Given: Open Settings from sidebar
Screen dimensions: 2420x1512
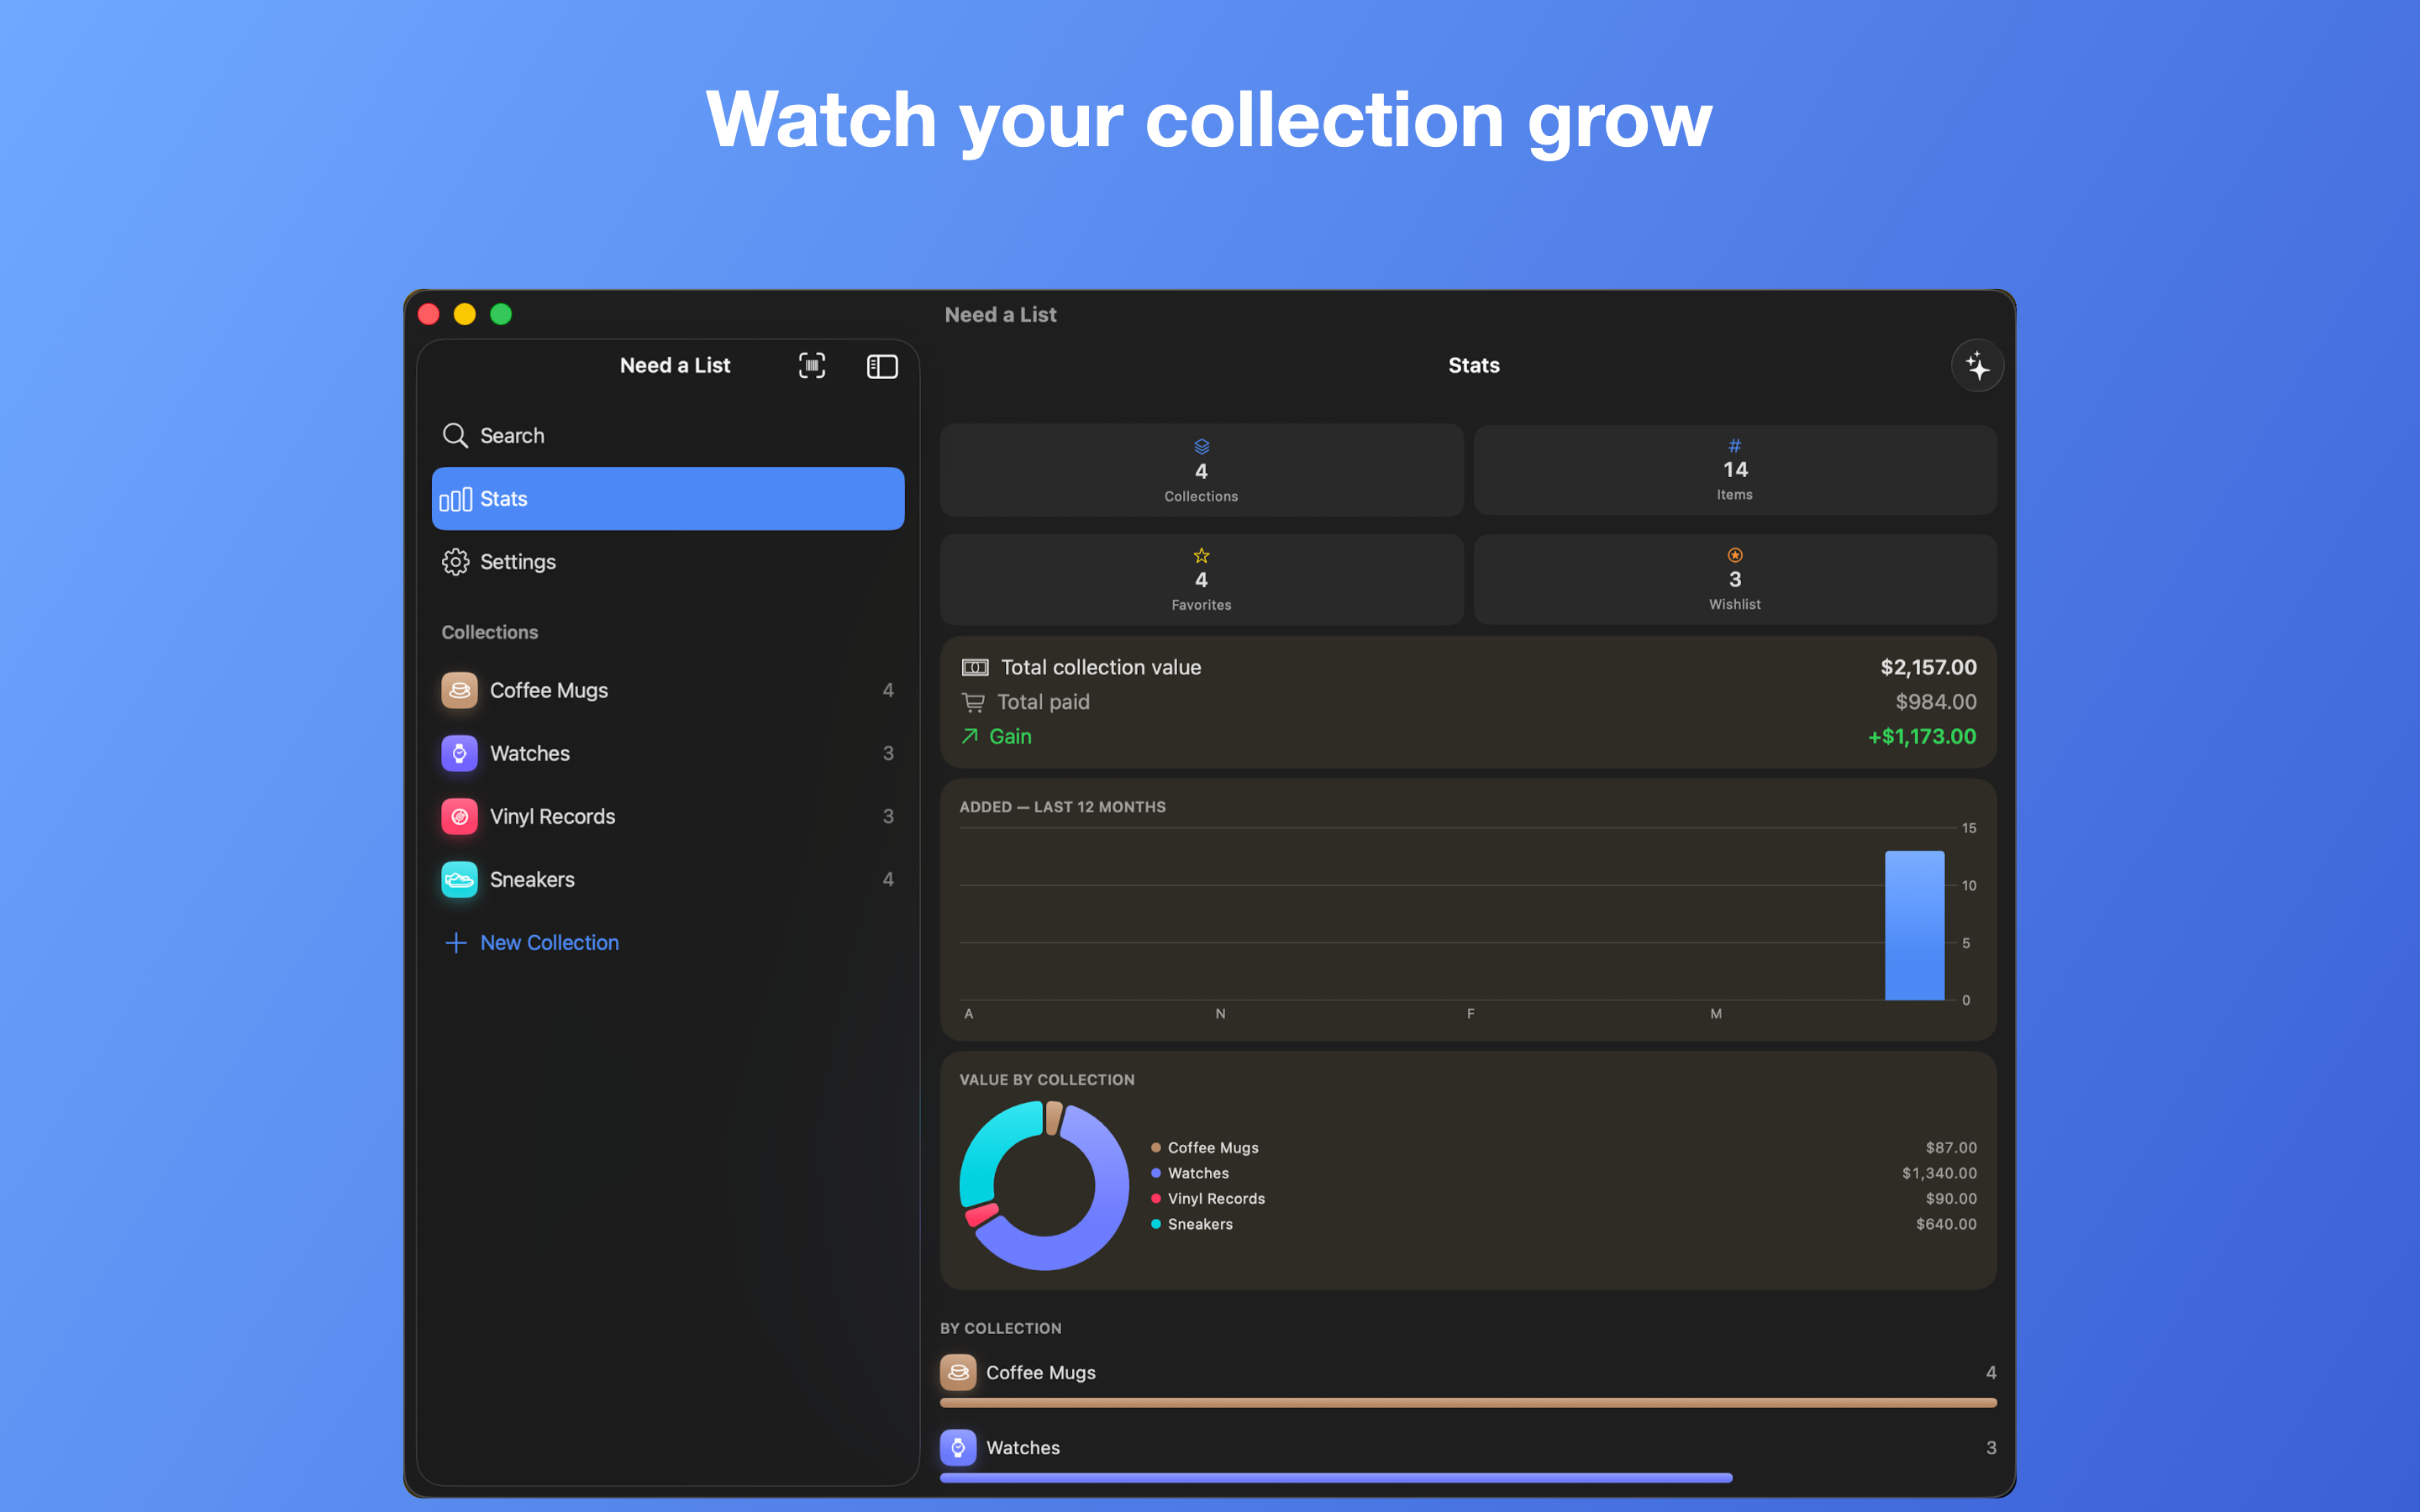Looking at the screenshot, I should 668,561.
